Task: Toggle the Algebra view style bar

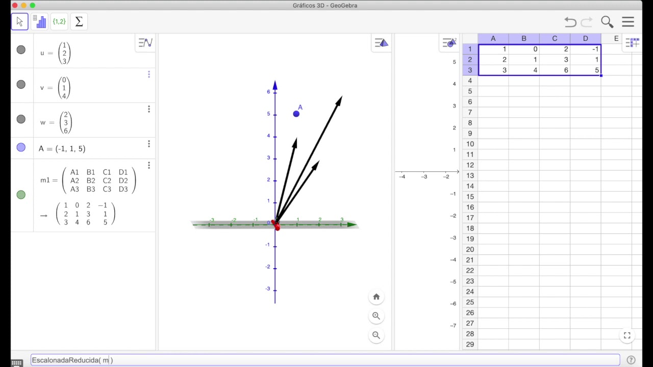Action: point(145,43)
